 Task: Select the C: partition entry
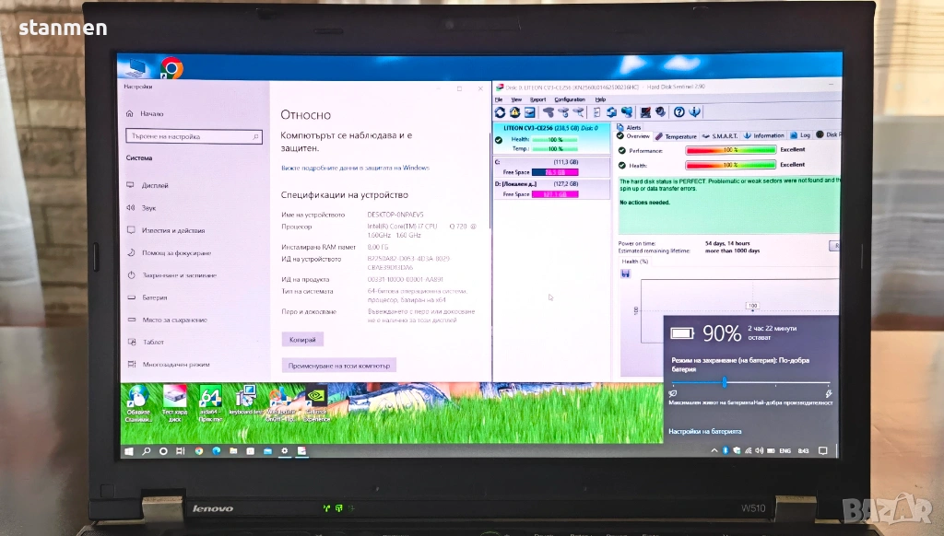coord(551,167)
